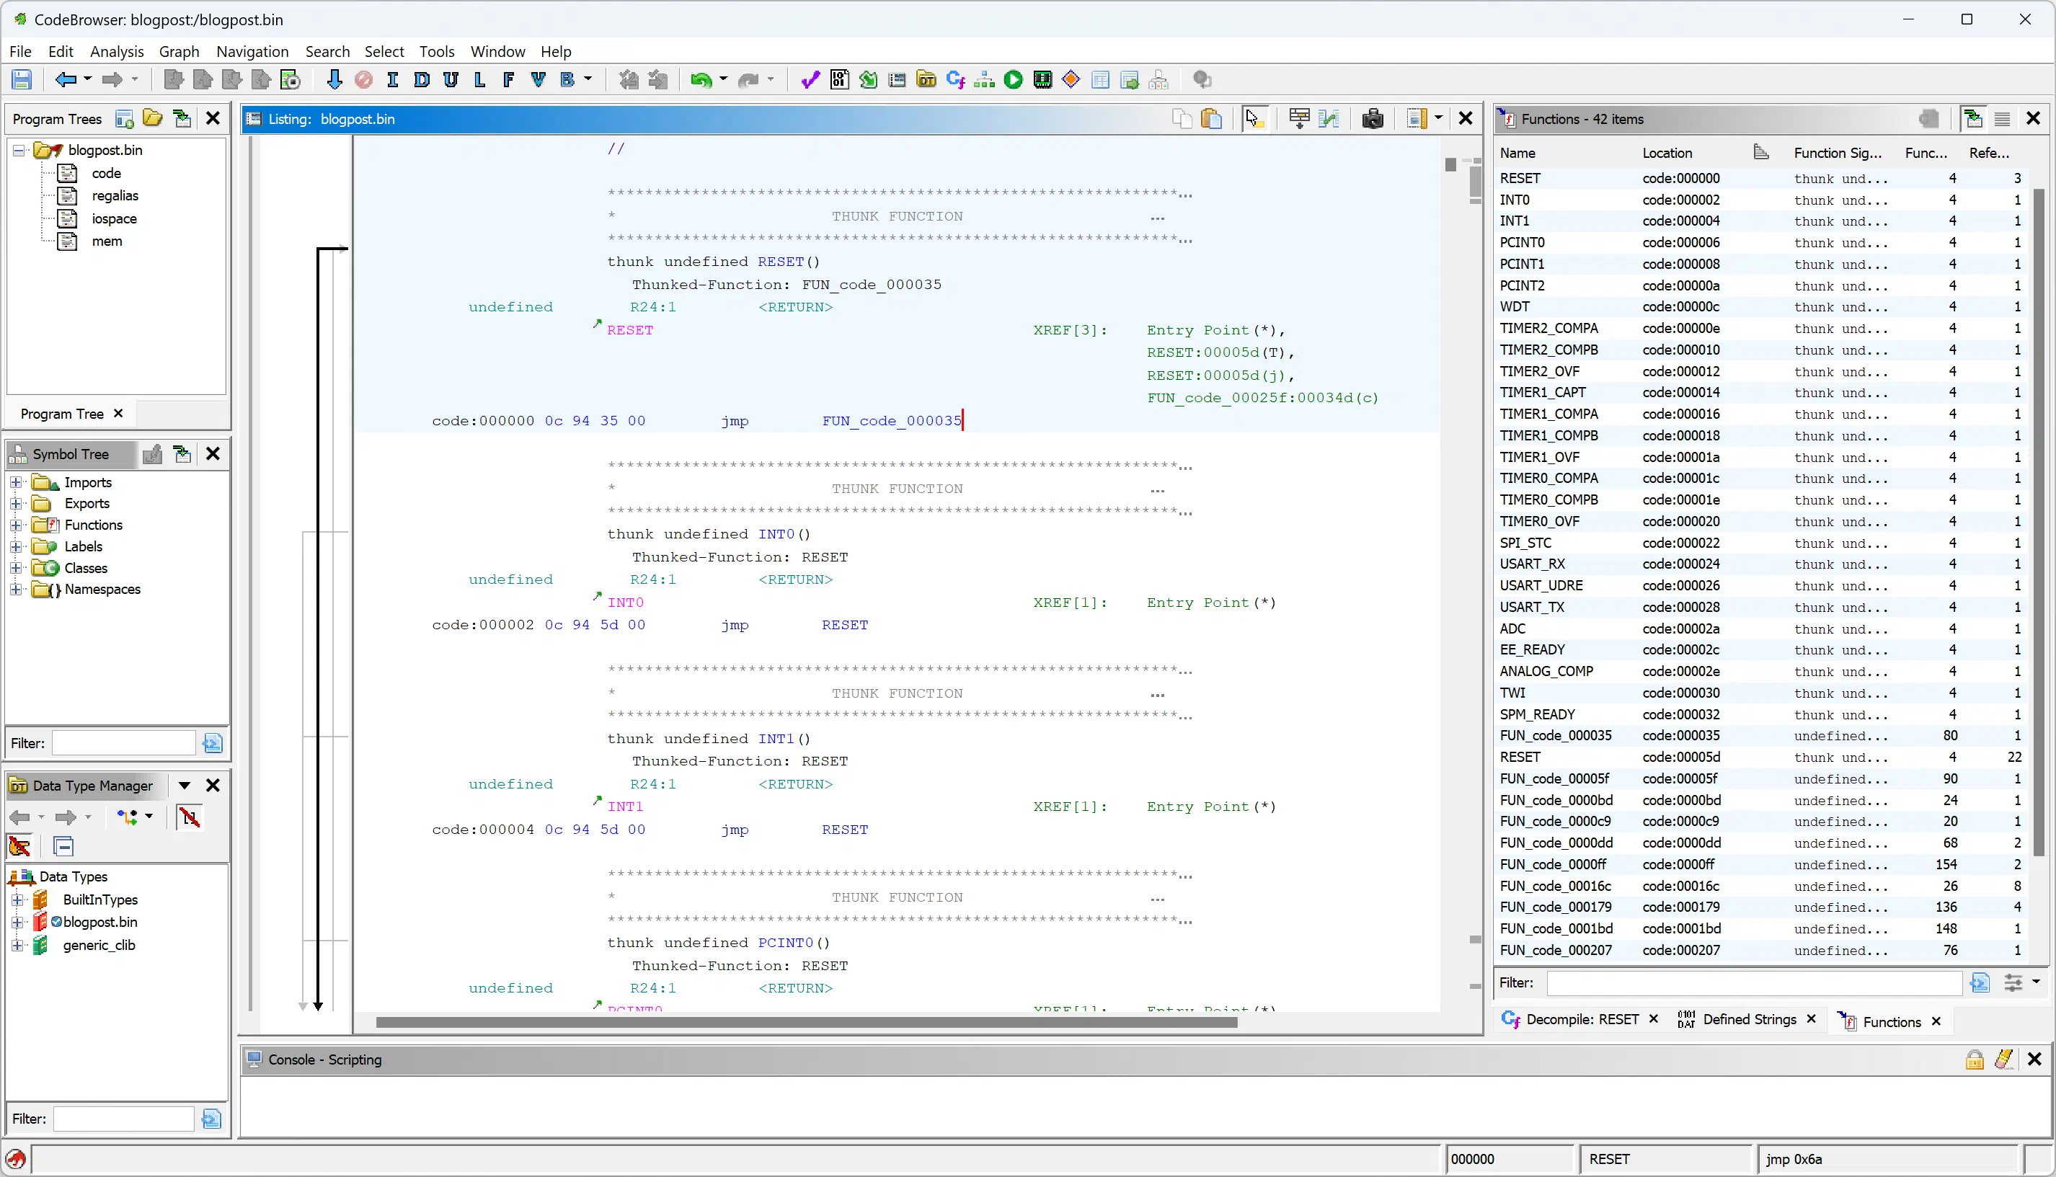Open the Memory Map chip icon
This screenshot has width=2056, height=1177.
tap(1043, 79)
